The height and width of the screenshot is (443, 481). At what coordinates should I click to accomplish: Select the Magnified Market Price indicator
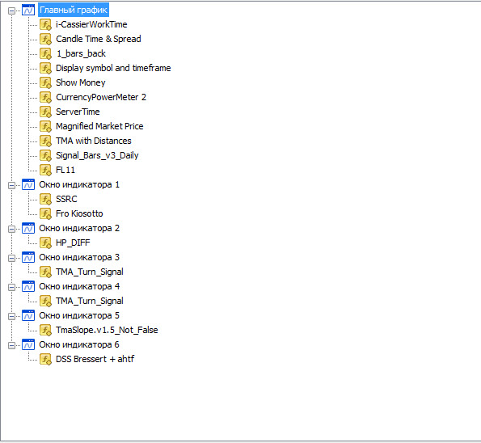[99, 126]
